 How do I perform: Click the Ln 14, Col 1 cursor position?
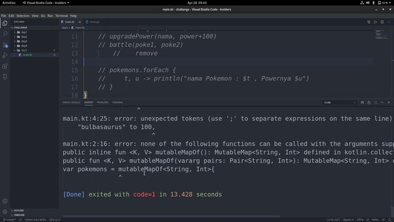coord(333,220)
